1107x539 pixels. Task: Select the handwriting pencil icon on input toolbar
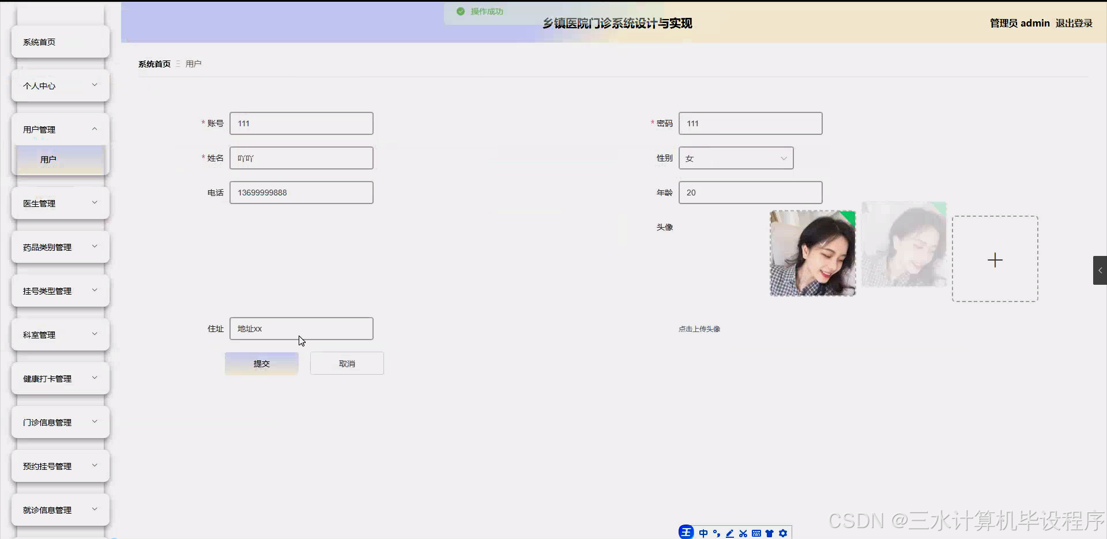click(x=731, y=532)
